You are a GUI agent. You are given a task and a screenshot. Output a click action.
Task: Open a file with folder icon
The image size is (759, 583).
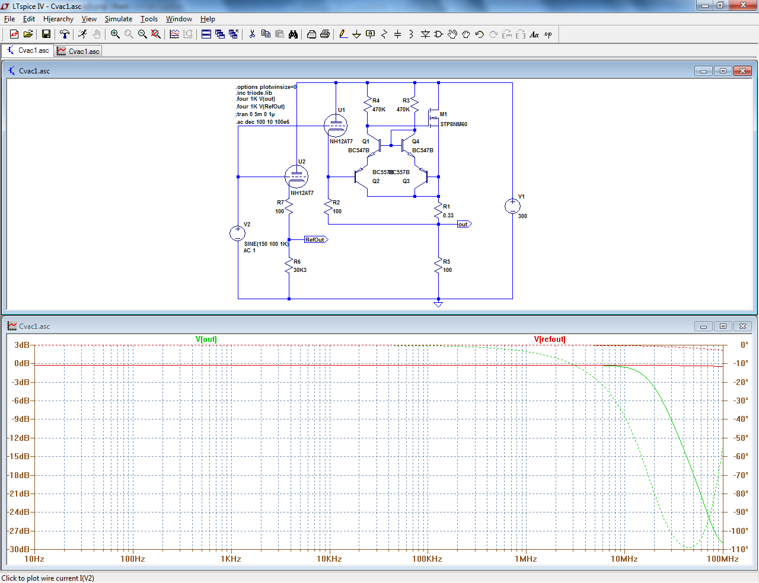(28, 34)
